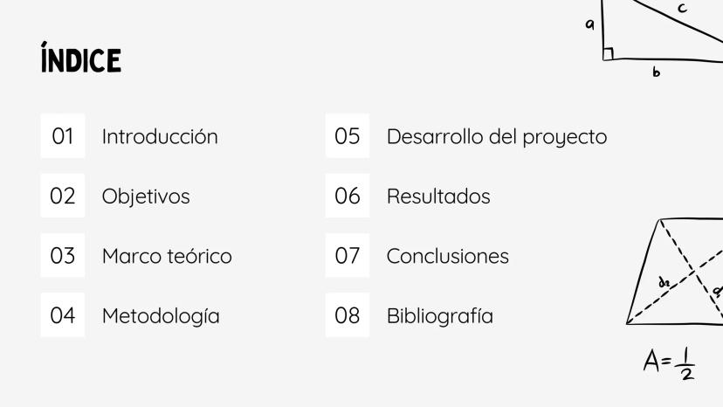Select the 03 number box
This screenshot has height=407, width=723.
[63, 256]
